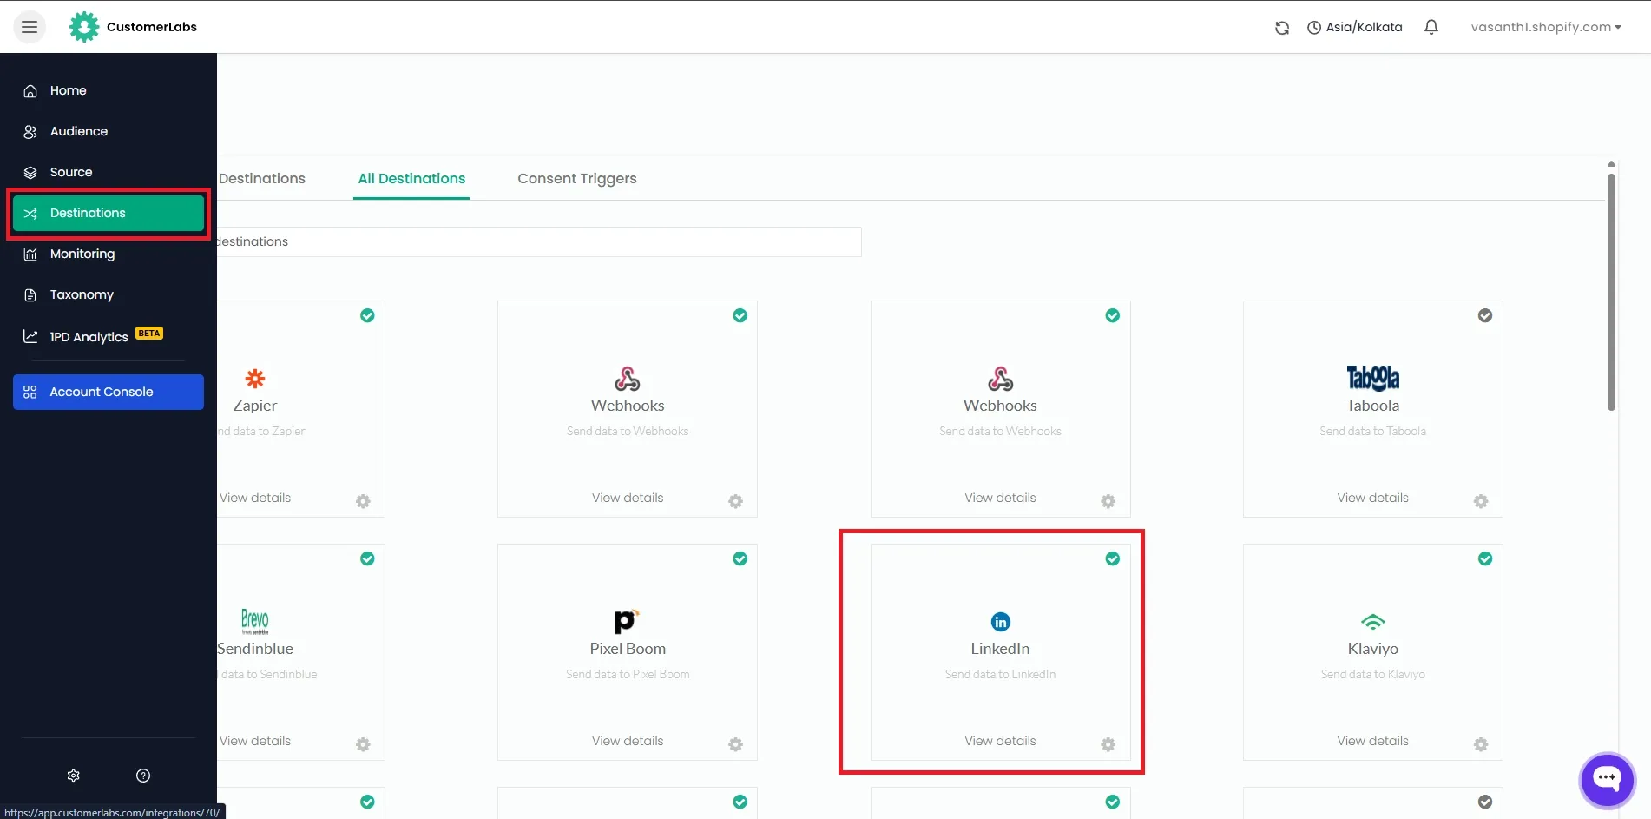Viewport: 1651px width, 819px height.
Task: Click the Zapier logo icon
Action: [x=255, y=379]
